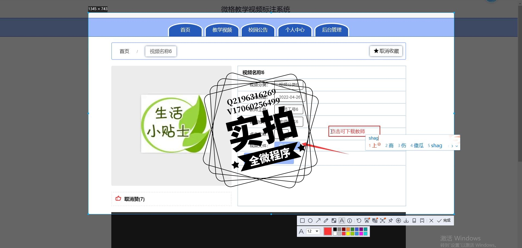The image size is (522, 248).
Task: Click the current red color box
Action: tap(328, 231)
